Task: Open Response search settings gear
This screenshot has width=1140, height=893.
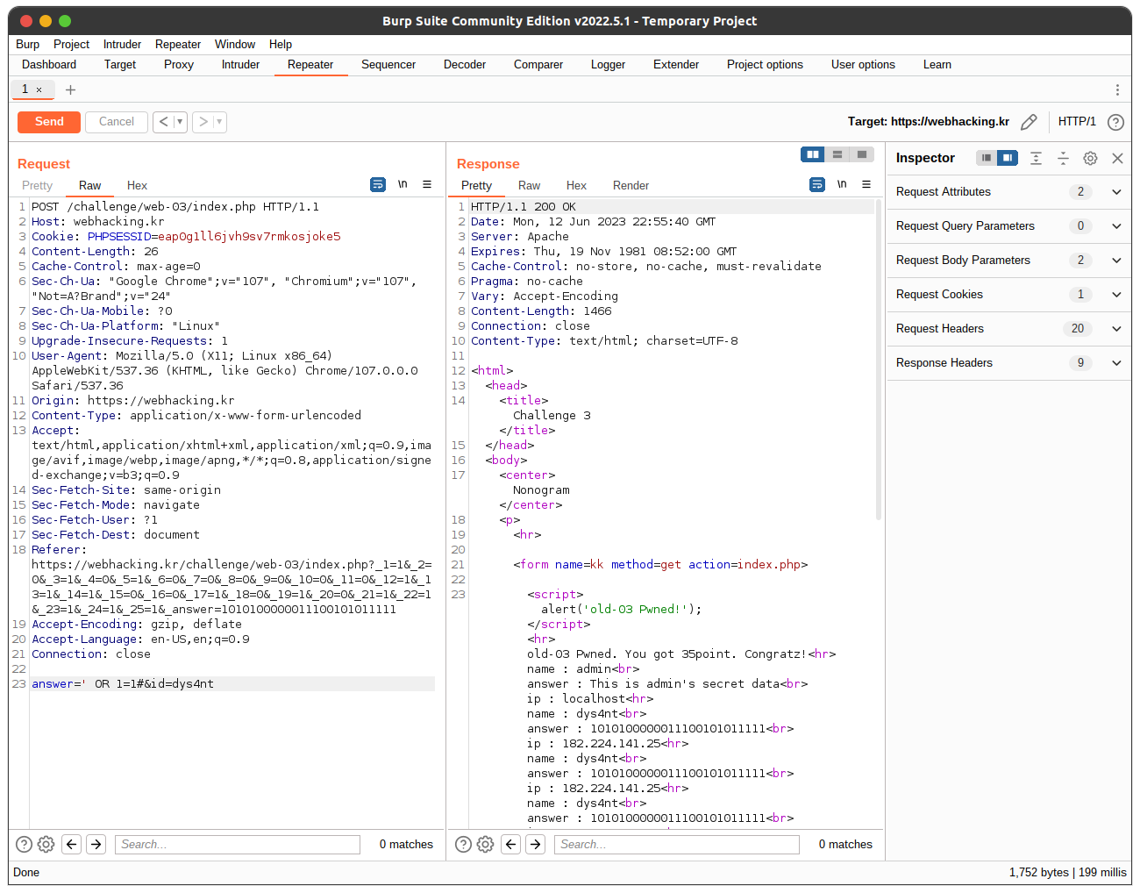Action: tap(485, 844)
